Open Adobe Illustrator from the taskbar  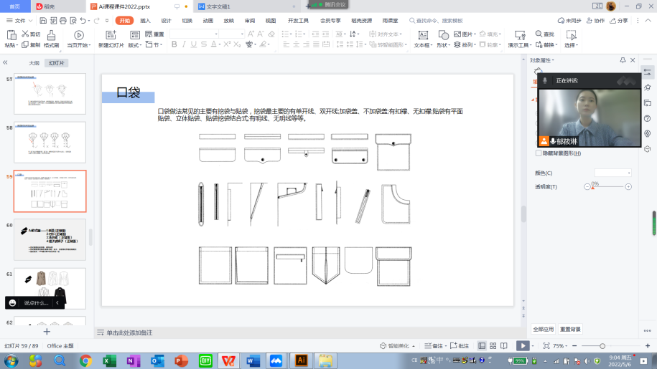302,360
